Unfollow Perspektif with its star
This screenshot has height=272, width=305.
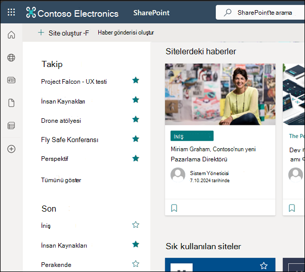(136, 158)
